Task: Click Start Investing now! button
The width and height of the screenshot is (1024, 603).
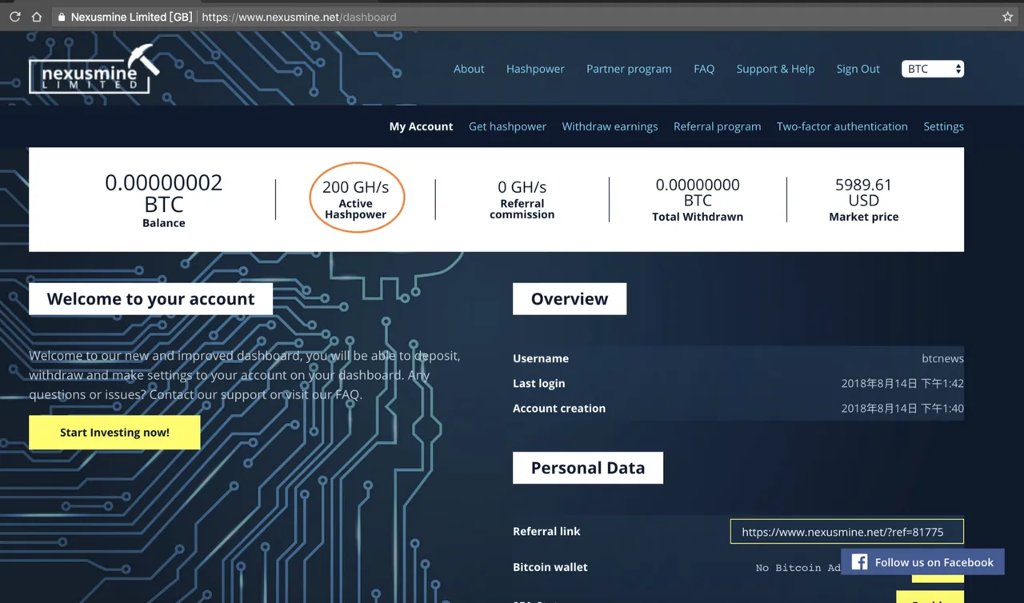Action: pos(114,433)
